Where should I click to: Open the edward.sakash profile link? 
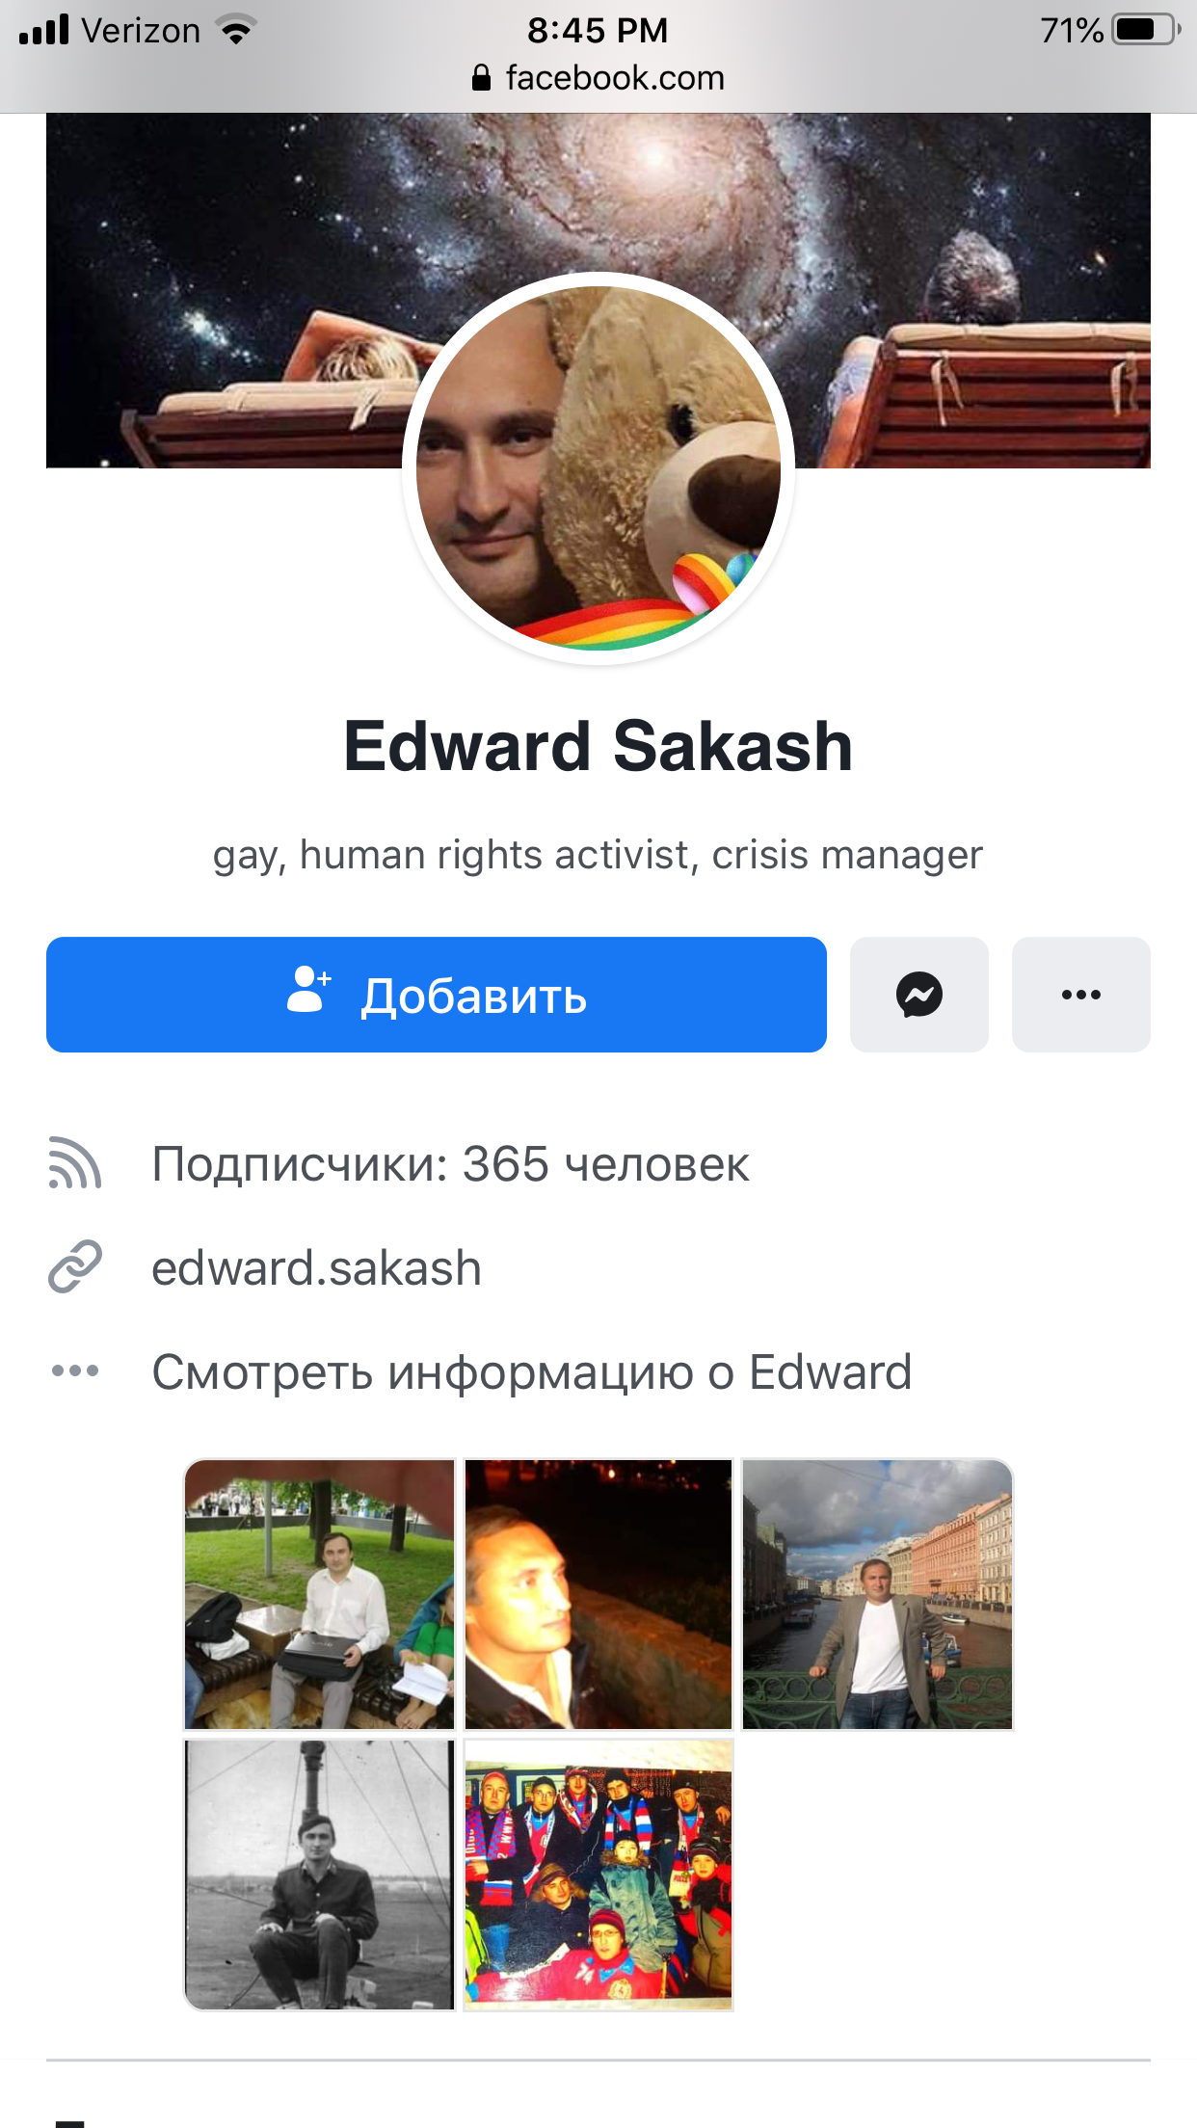point(316,1267)
